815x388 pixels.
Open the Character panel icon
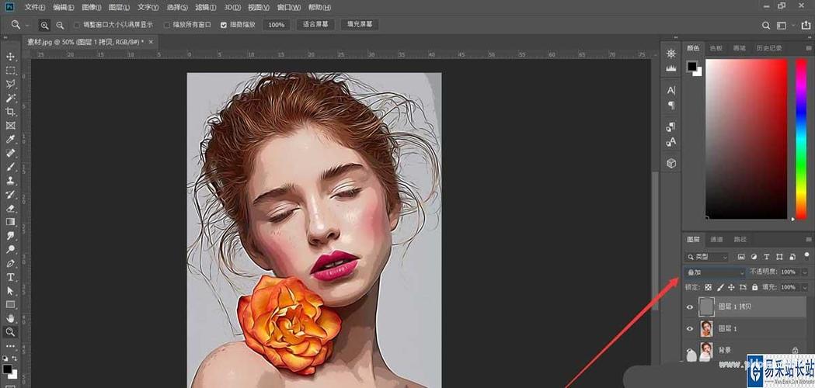(x=671, y=90)
